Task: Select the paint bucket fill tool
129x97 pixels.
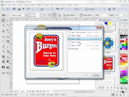Action: (x=8, y=51)
